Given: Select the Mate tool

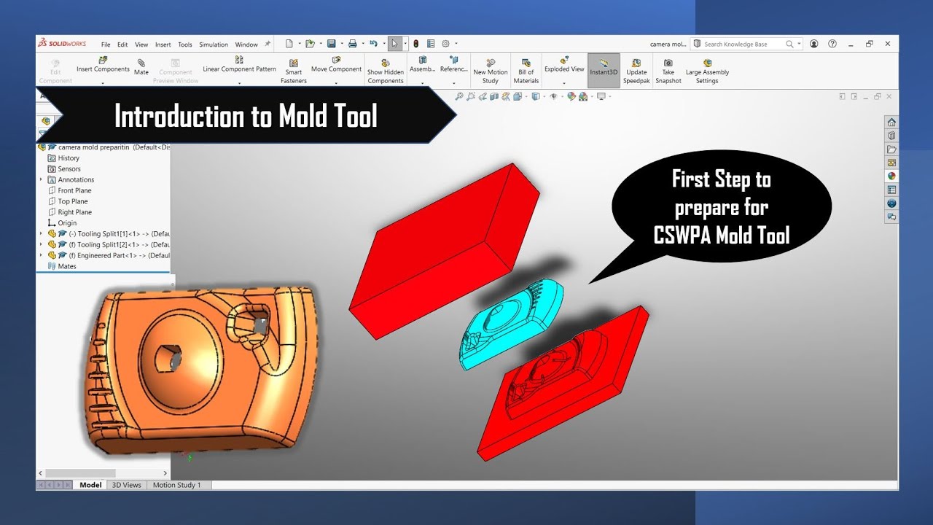Looking at the screenshot, I should point(141,67).
